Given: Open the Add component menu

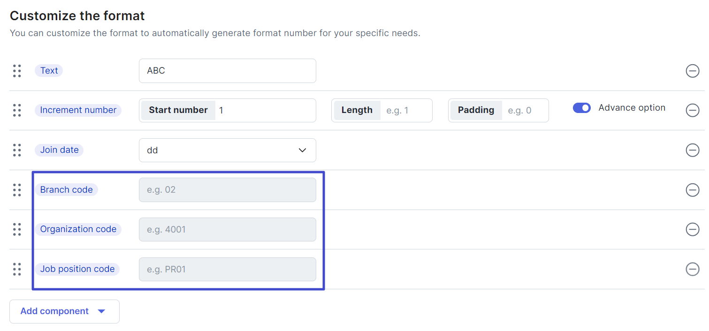Looking at the screenshot, I should click(64, 311).
